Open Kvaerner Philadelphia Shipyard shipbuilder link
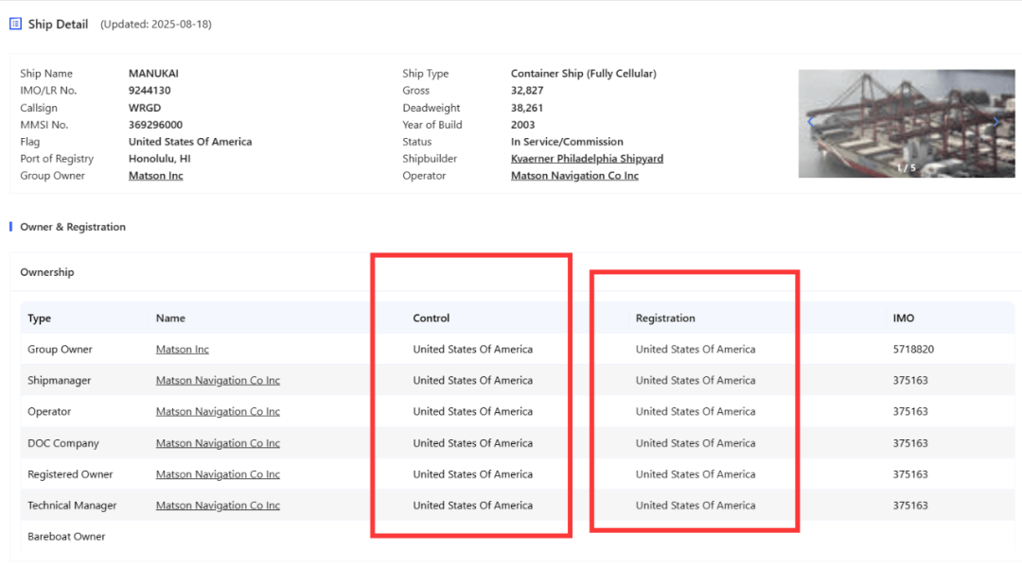 (x=587, y=159)
